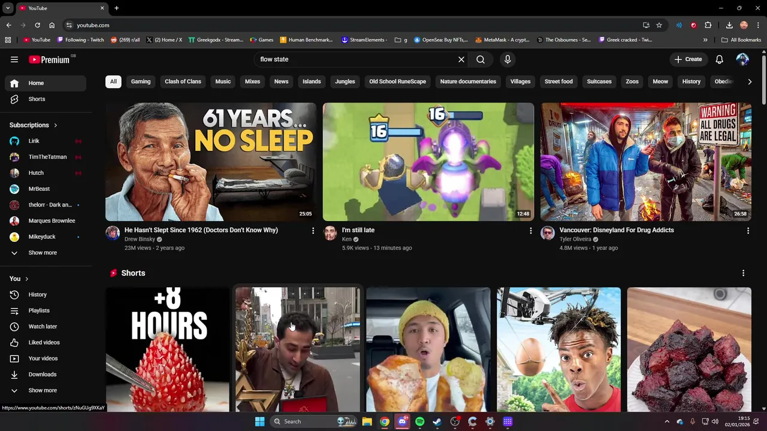Open the apps grid in bookmarks bar
Image resolution: width=767 pixels, height=431 pixels.
click(x=8, y=40)
